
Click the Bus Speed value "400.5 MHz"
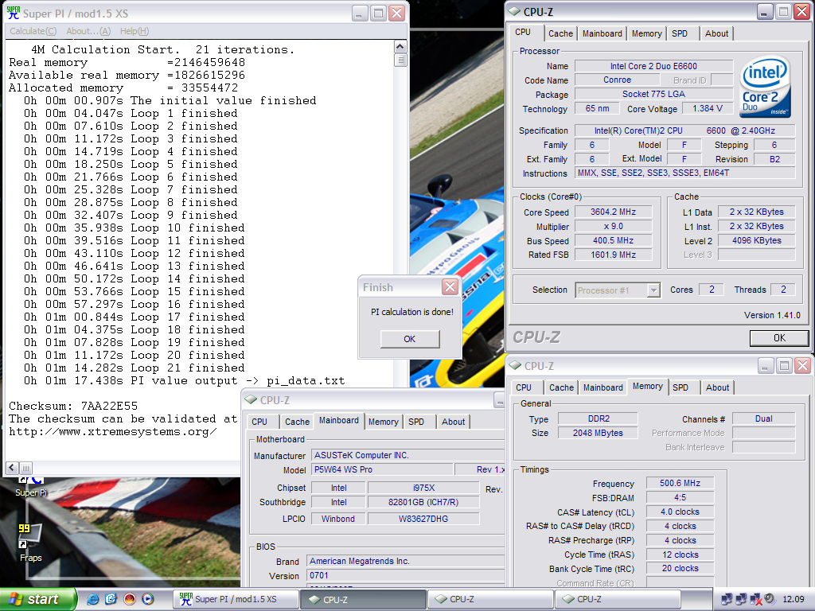[x=614, y=240]
